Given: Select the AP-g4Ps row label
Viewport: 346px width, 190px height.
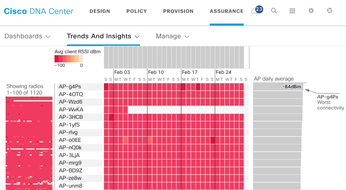Looking at the screenshot, I should [x=70, y=87].
